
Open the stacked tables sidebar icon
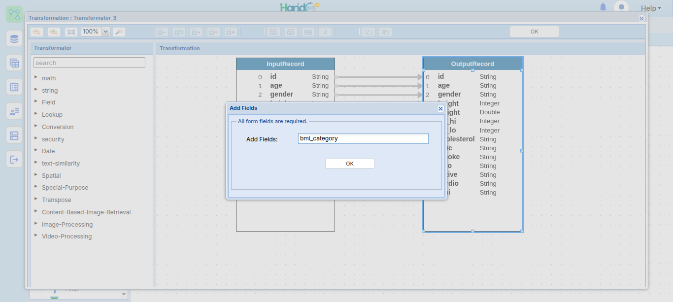coord(14,63)
